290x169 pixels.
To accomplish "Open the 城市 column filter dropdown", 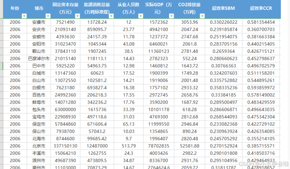I will coord(48,16).
